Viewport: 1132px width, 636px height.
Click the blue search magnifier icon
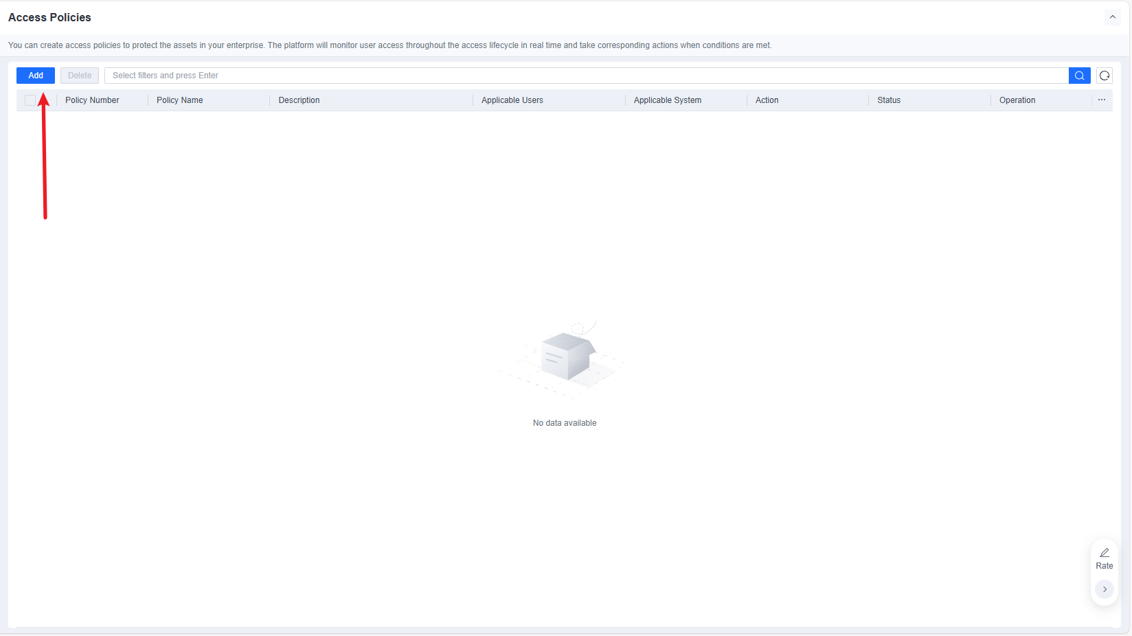1079,76
